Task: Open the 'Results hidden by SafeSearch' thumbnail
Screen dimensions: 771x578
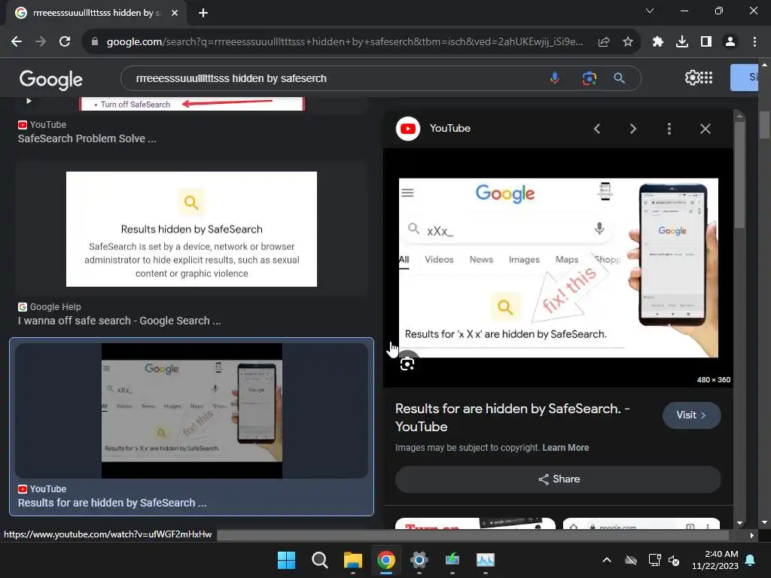Action: pyautogui.click(x=191, y=229)
